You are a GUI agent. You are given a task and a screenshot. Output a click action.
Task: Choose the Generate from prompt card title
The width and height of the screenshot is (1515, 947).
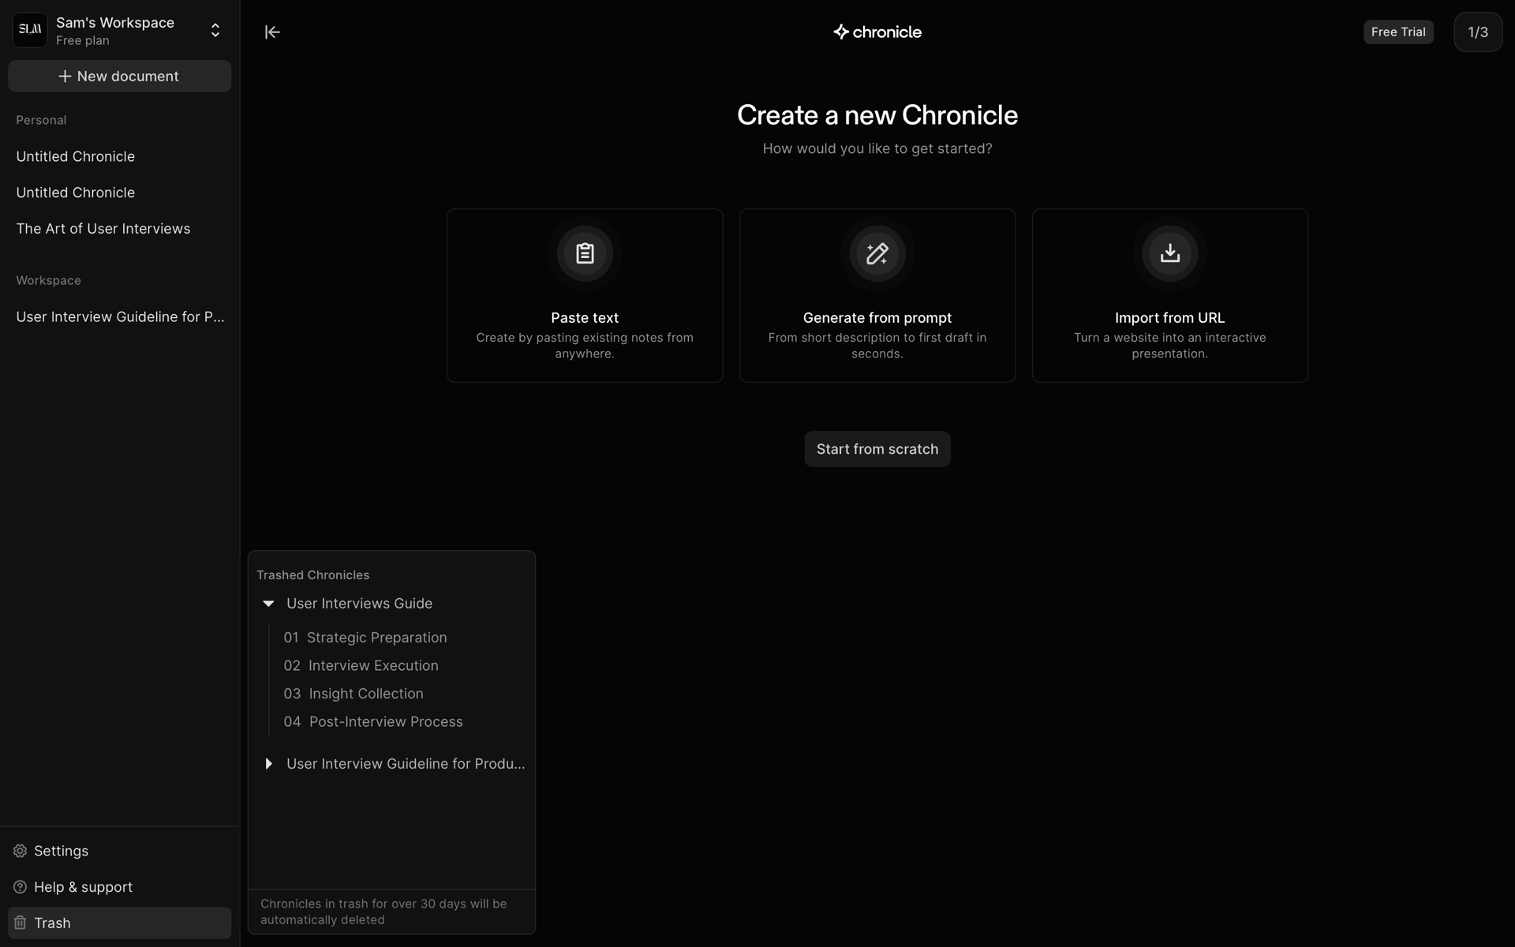(x=877, y=318)
